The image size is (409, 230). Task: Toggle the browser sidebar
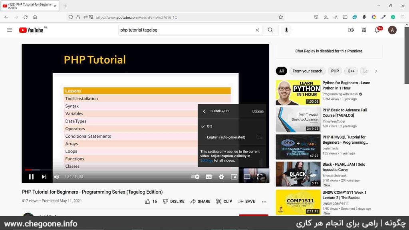pos(345,17)
